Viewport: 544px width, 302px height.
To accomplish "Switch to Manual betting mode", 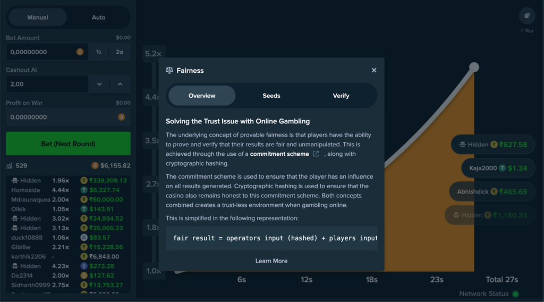I will (38, 18).
